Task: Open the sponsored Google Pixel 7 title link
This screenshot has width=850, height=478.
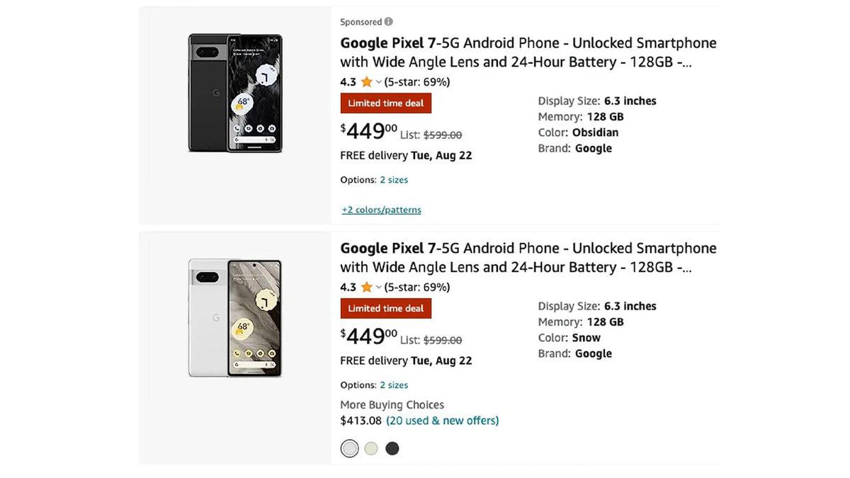Action: 528,52
